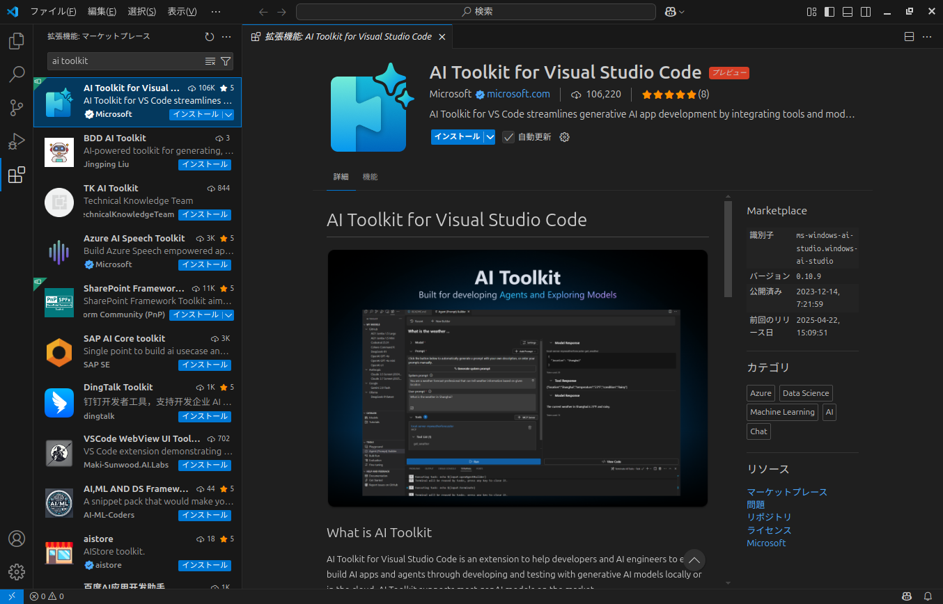Screen dimensions: 943x604
Task: Open notifications bell in status bar
Action: click(x=928, y=596)
